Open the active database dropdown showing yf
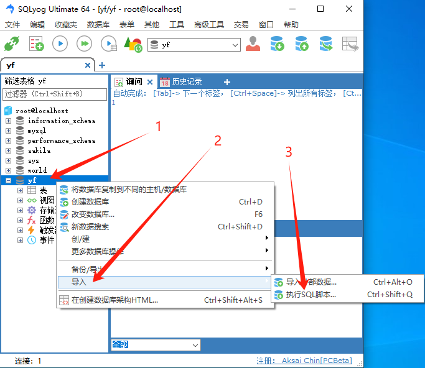 [x=194, y=45]
